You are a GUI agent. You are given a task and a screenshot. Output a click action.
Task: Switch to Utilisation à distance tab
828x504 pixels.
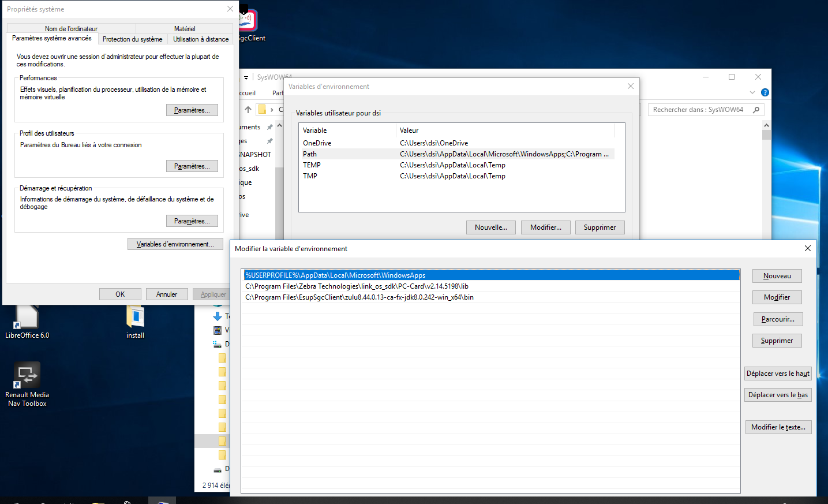(201, 39)
